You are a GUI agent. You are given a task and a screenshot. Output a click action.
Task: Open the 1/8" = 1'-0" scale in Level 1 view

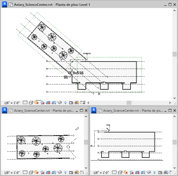[x=12, y=103]
